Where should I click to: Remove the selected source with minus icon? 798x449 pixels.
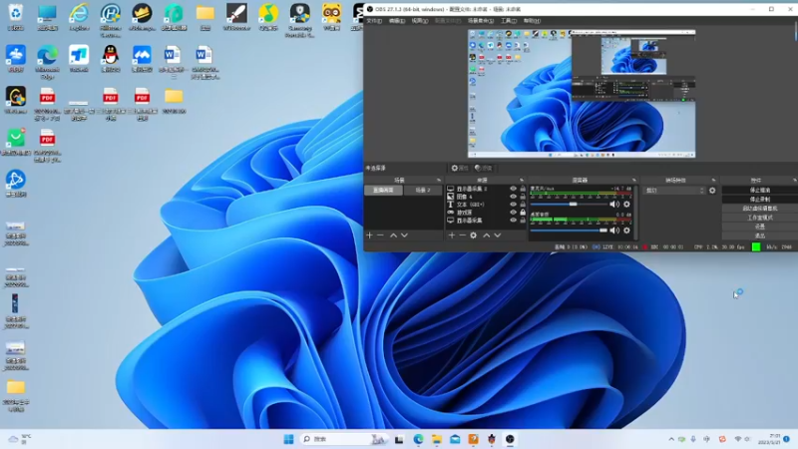[x=462, y=235]
